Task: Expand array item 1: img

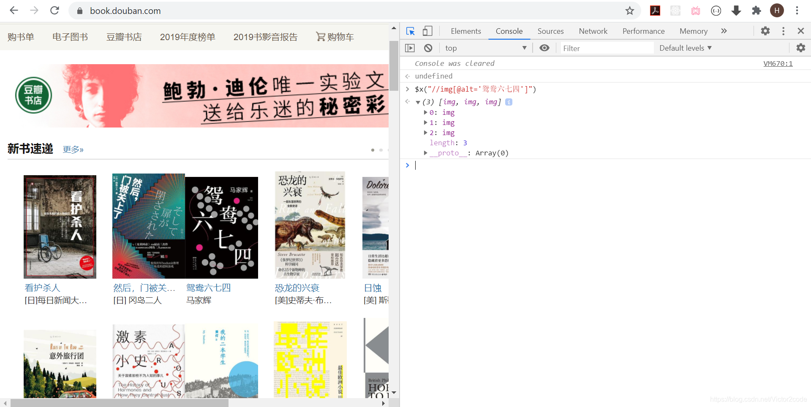Action: 426,122
